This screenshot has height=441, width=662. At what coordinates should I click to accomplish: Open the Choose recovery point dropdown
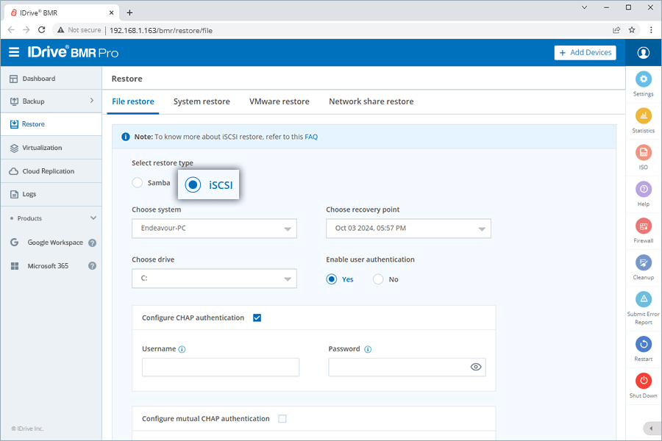tap(408, 229)
